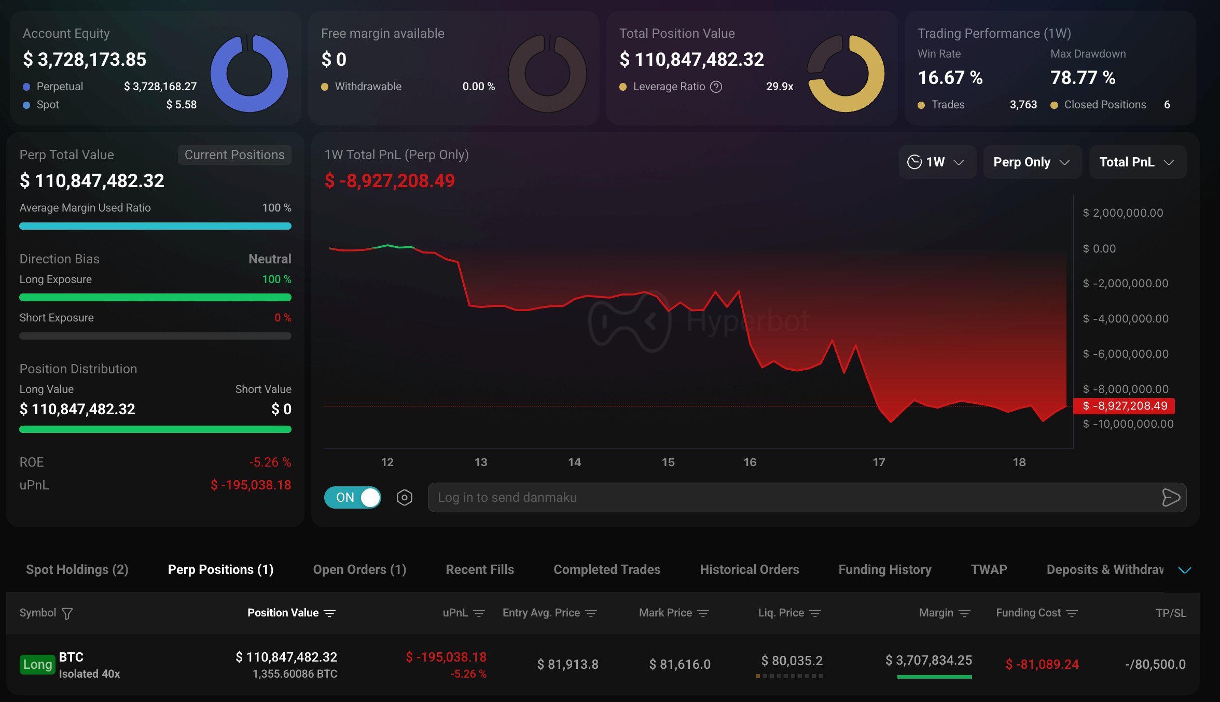This screenshot has height=702, width=1220.
Task: Go to the Recent Fills tab
Action: (x=480, y=570)
